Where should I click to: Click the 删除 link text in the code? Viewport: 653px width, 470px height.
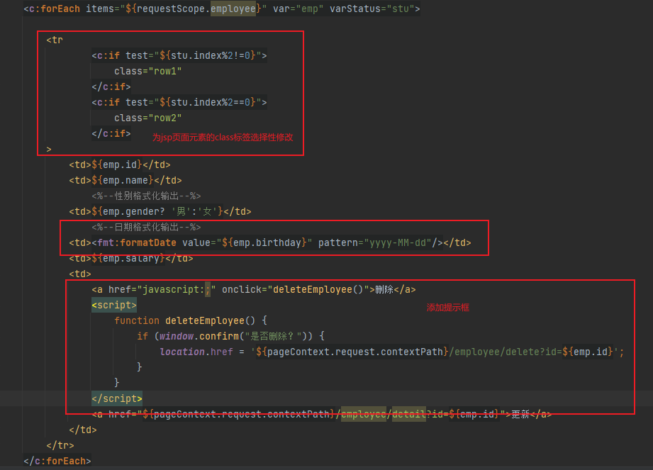(384, 289)
